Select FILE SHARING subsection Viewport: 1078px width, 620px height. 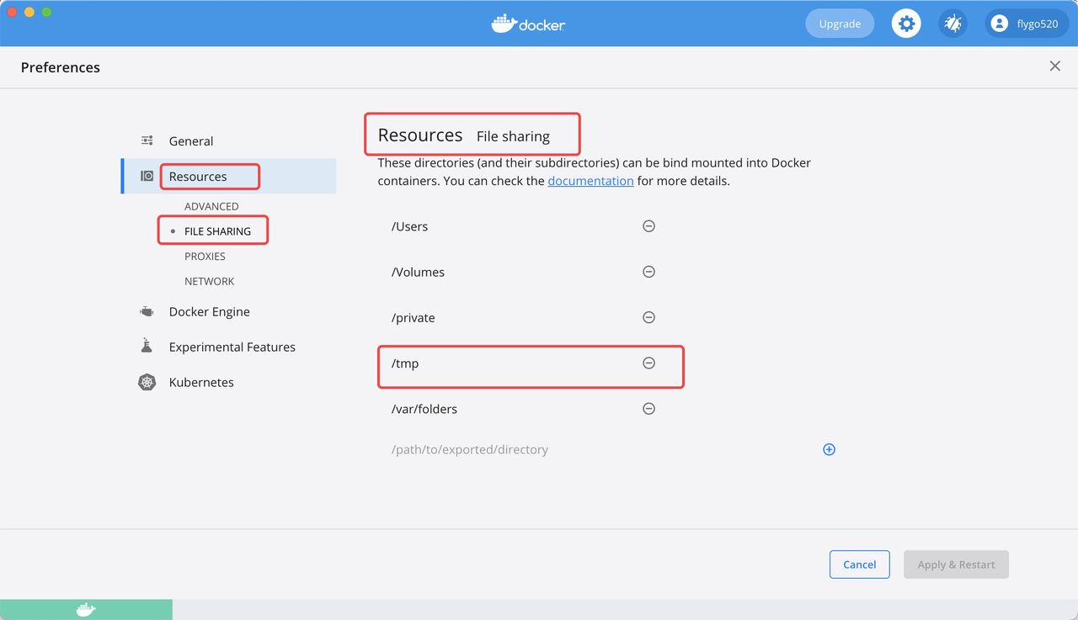(x=217, y=231)
